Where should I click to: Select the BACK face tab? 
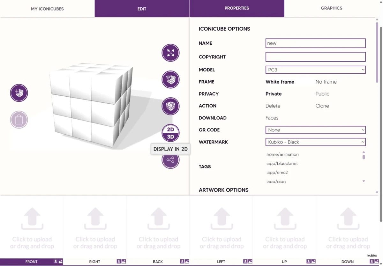tap(158, 262)
